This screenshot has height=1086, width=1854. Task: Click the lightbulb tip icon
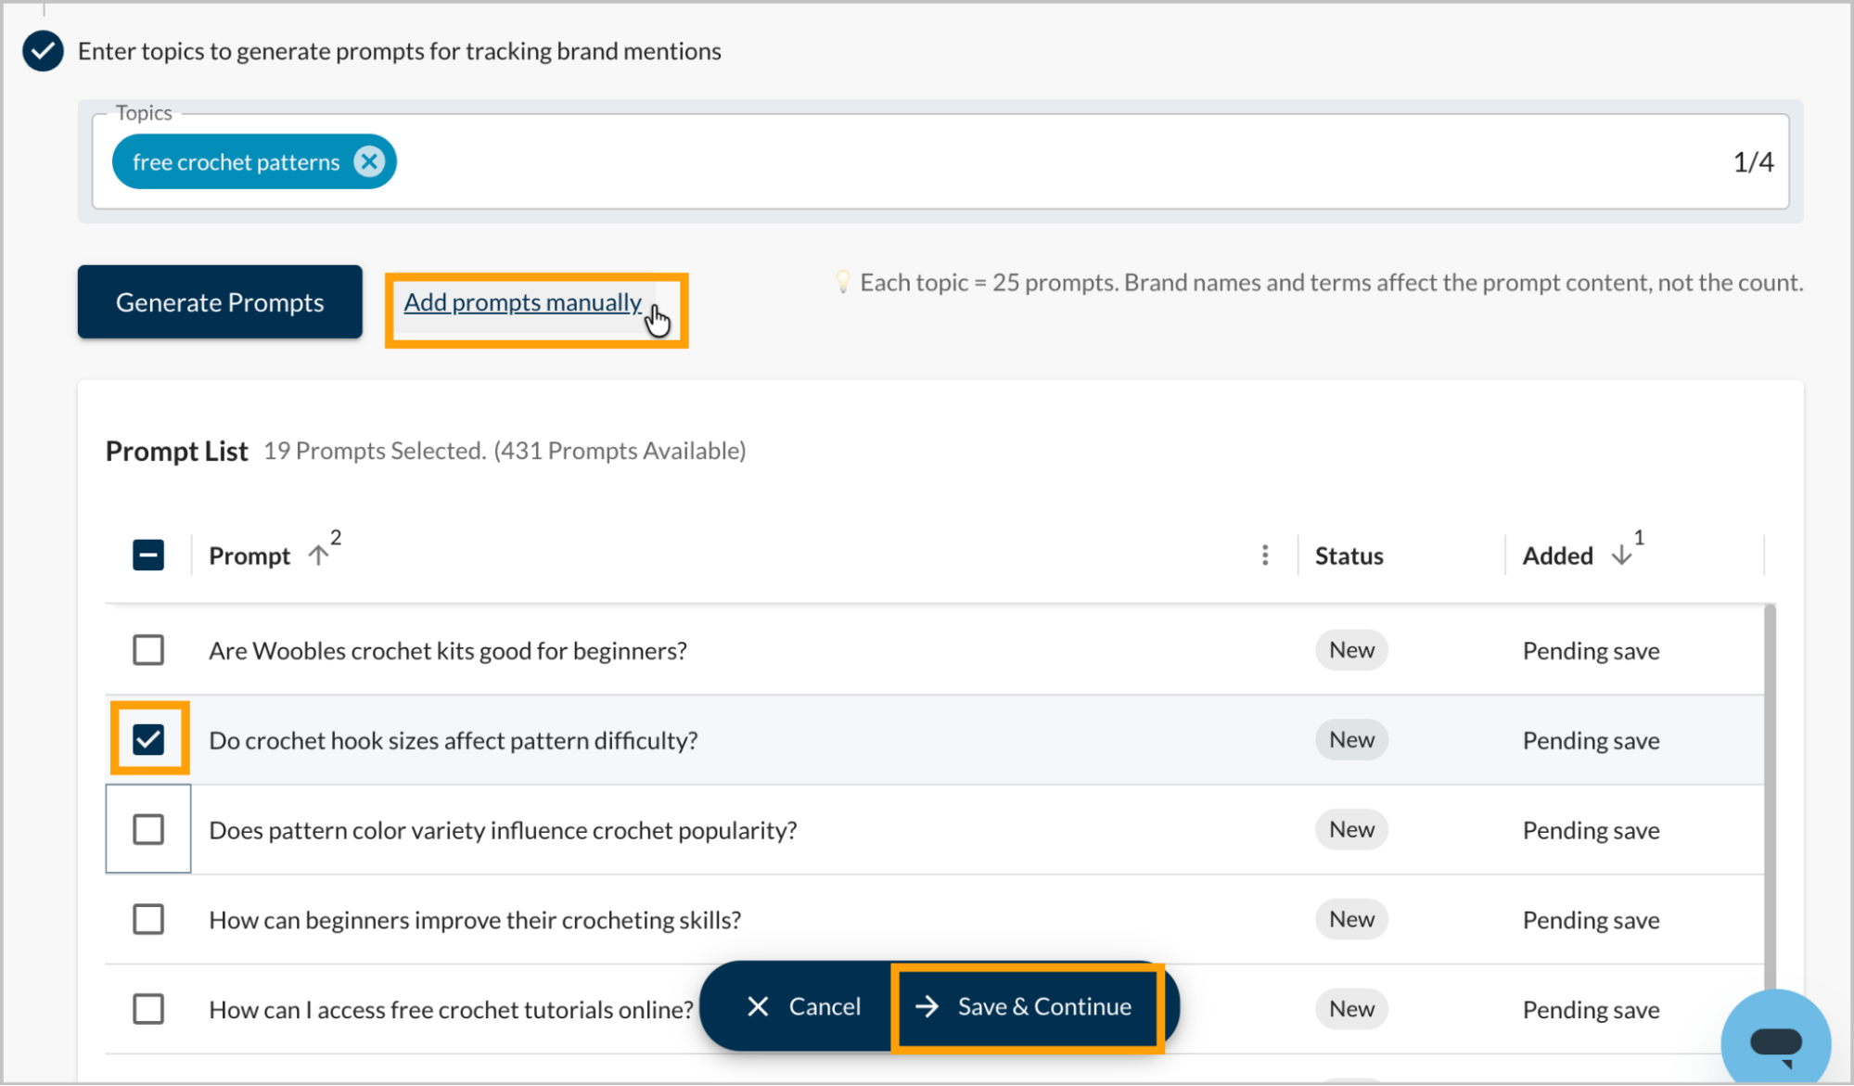tap(842, 282)
